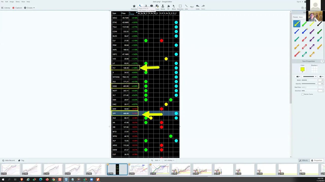This screenshot has height=182, width=325.
Task: Click the Undo button
Action: click(198, 7)
